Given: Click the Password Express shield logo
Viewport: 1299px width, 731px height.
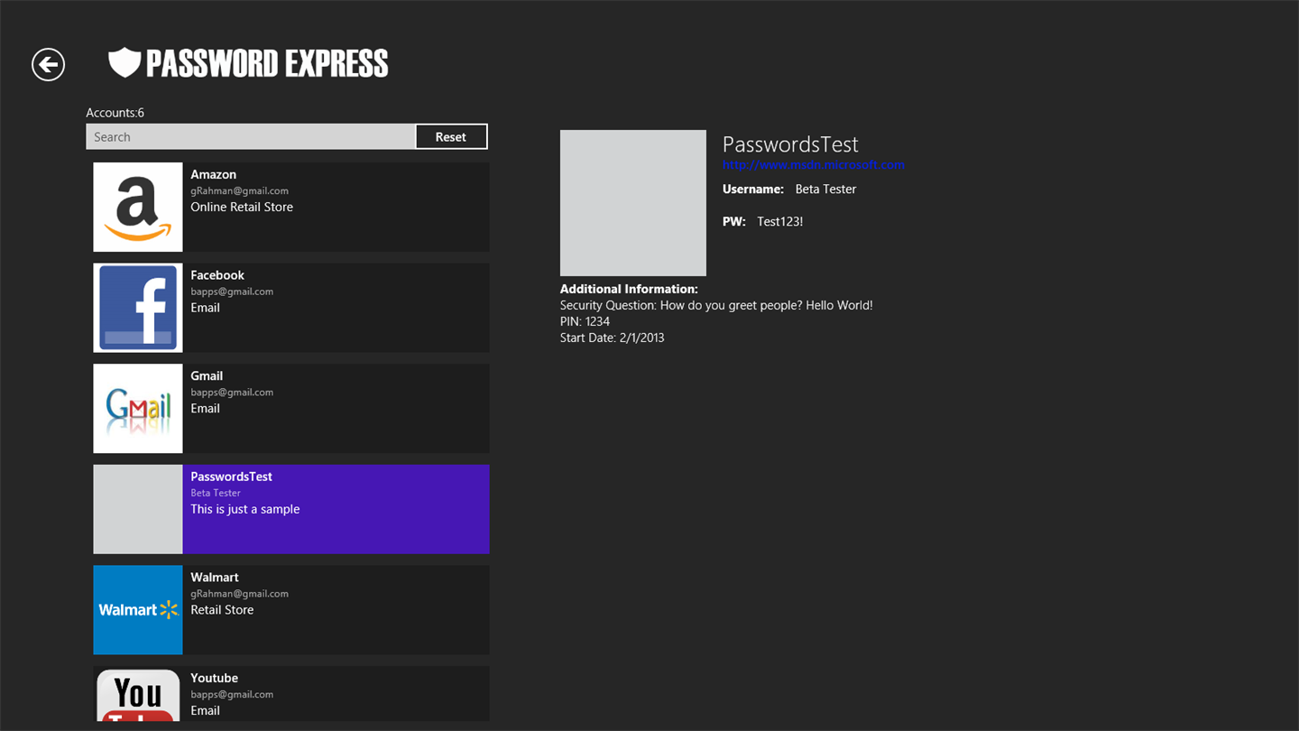Looking at the screenshot, I should coord(124,62).
